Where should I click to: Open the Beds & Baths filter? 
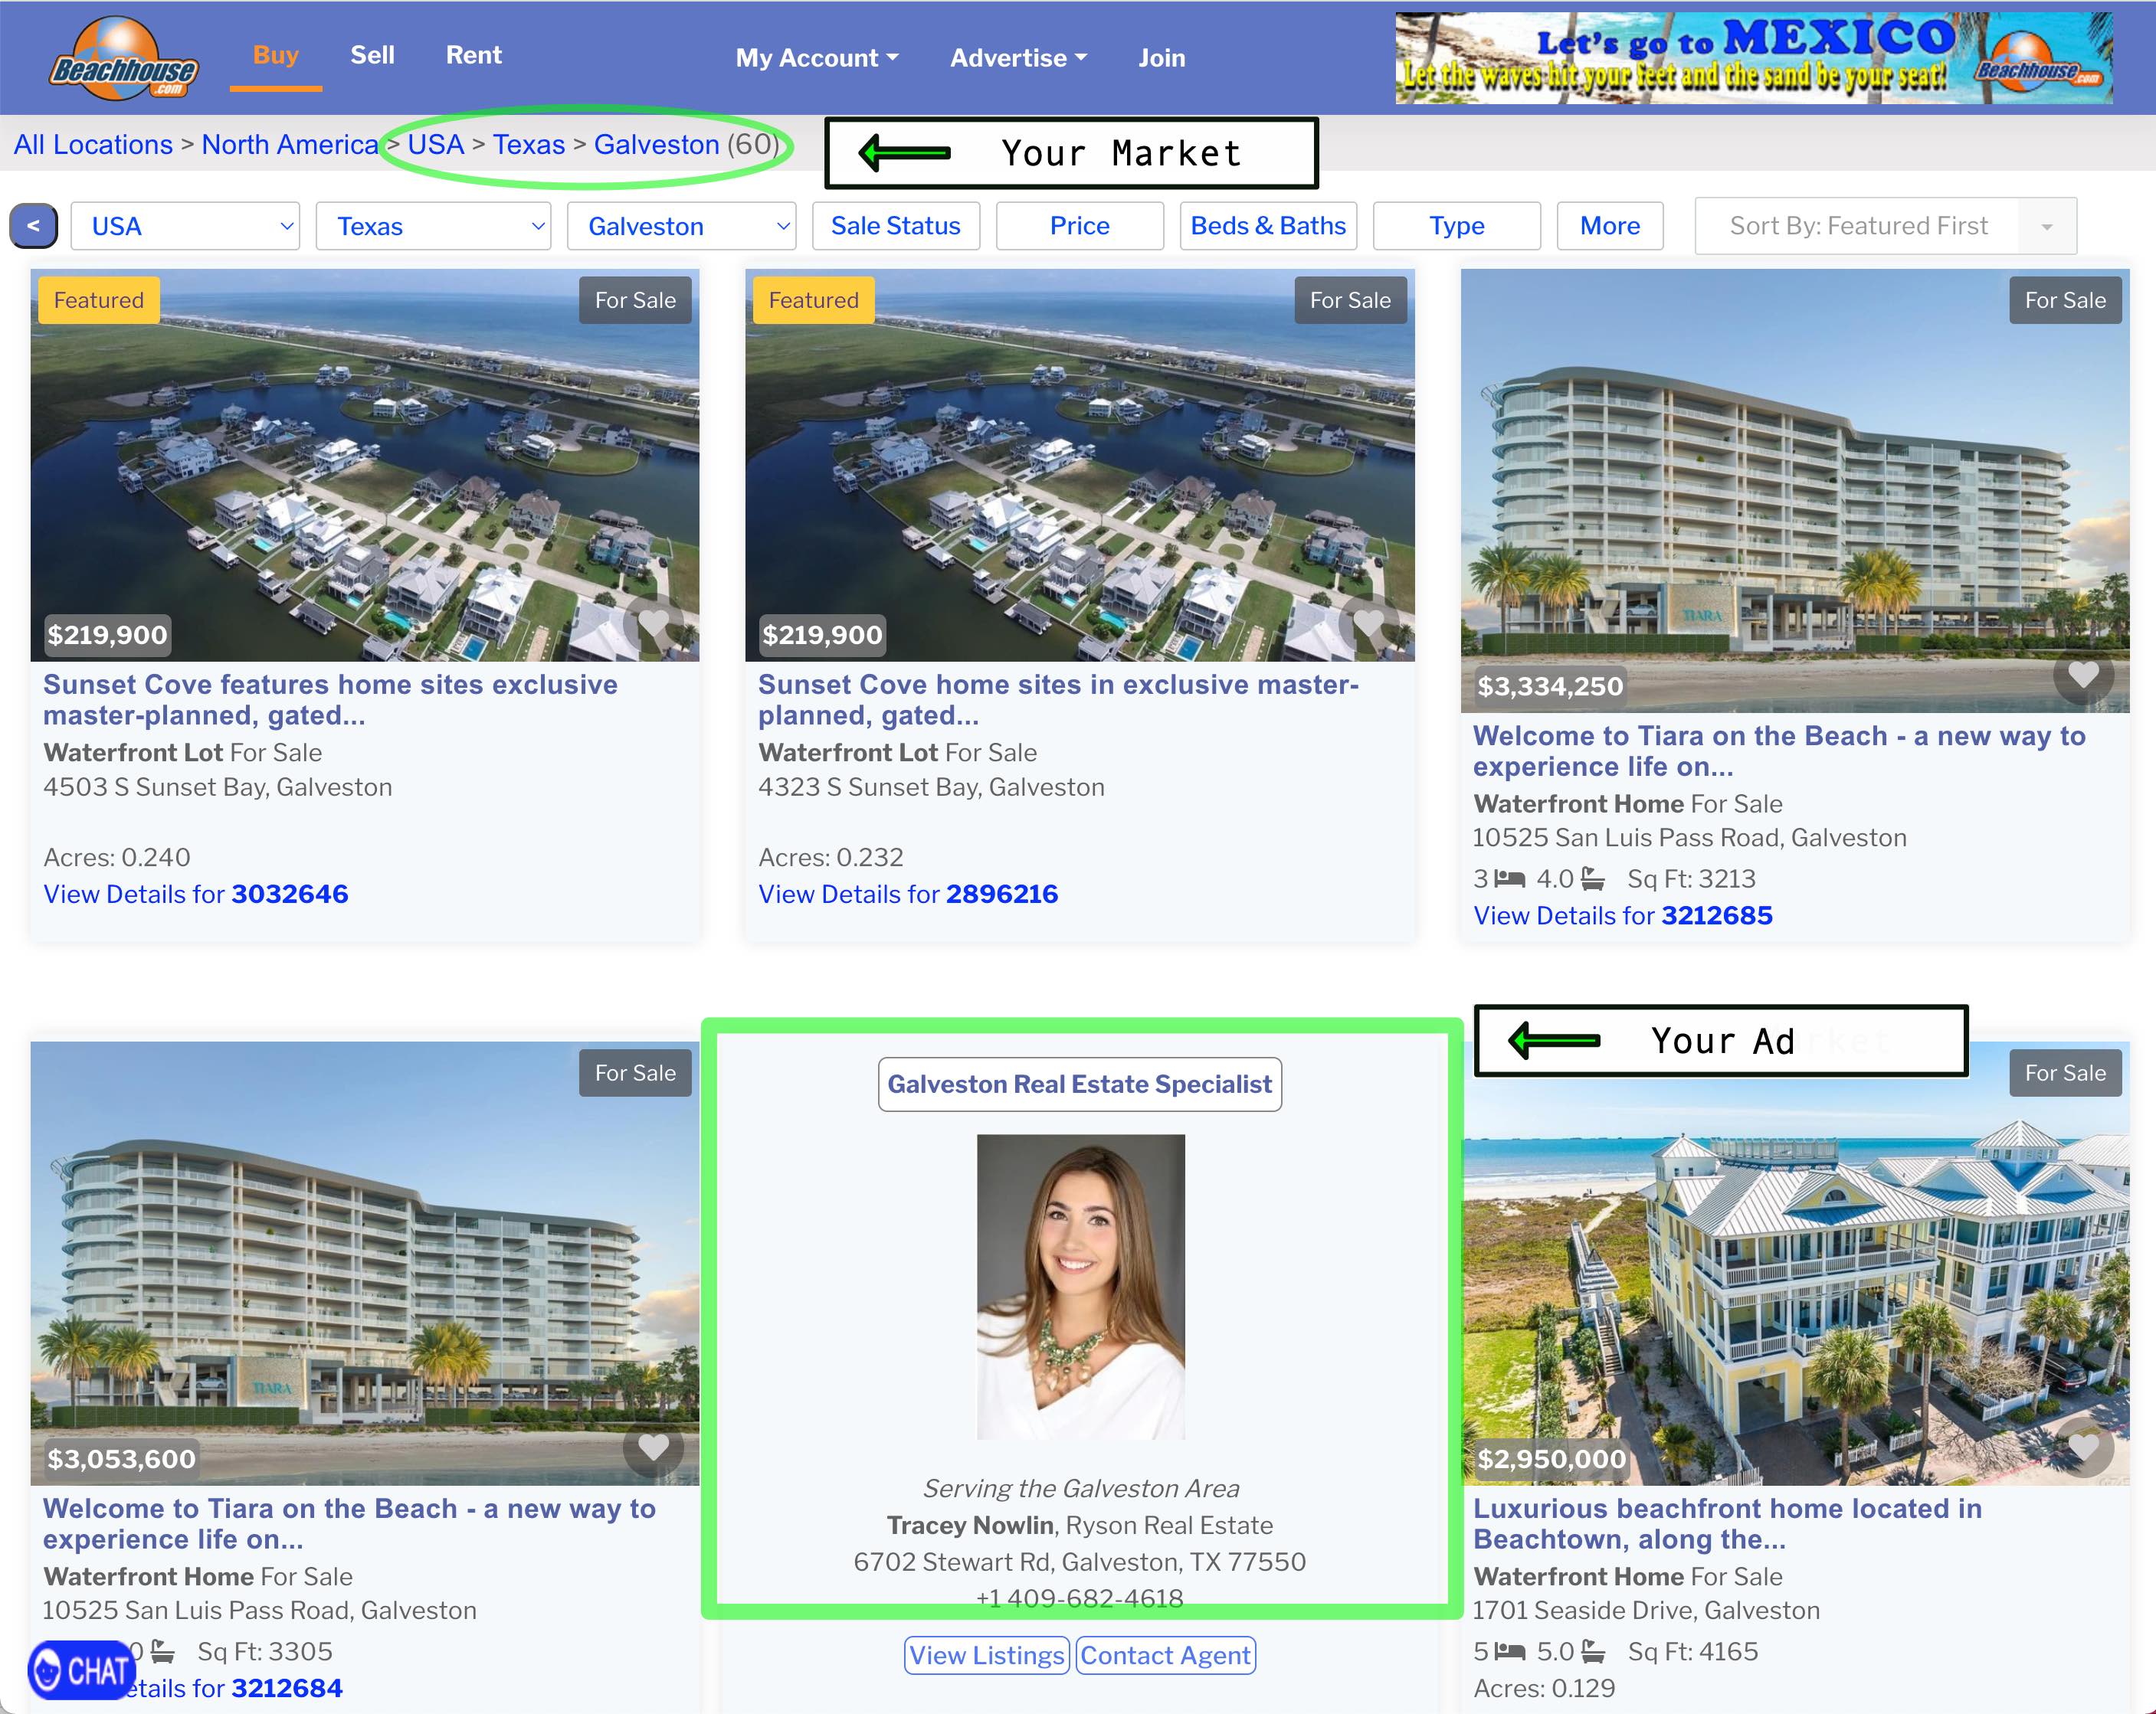tap(1268, 226)
